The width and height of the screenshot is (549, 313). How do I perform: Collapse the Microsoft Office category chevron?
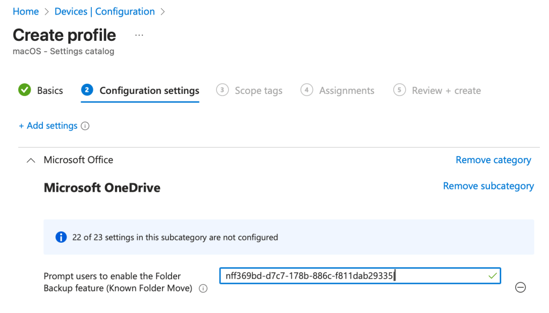click(x=31, y=160)
